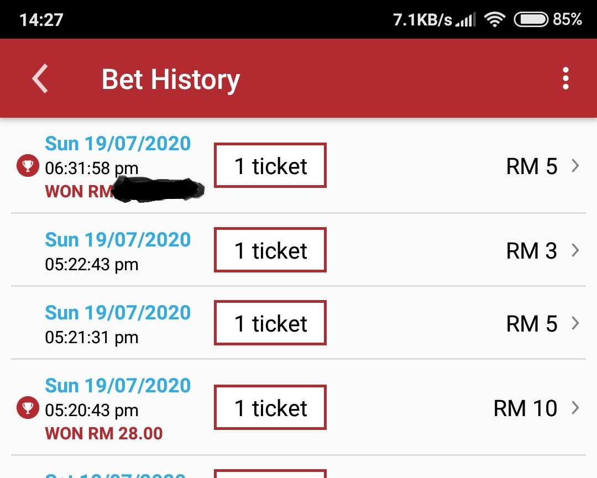This screenshot has width=597, height=478.
Task: Tap the RM 3 bet amount
Action: click(x=531, y=251)
